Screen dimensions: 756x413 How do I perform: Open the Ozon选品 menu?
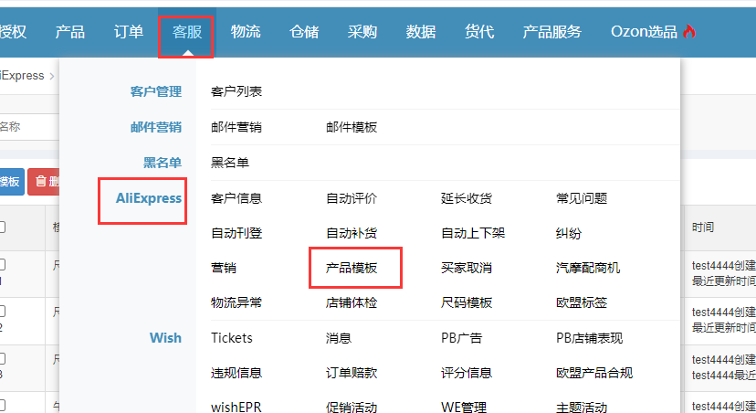coord(644,32)
